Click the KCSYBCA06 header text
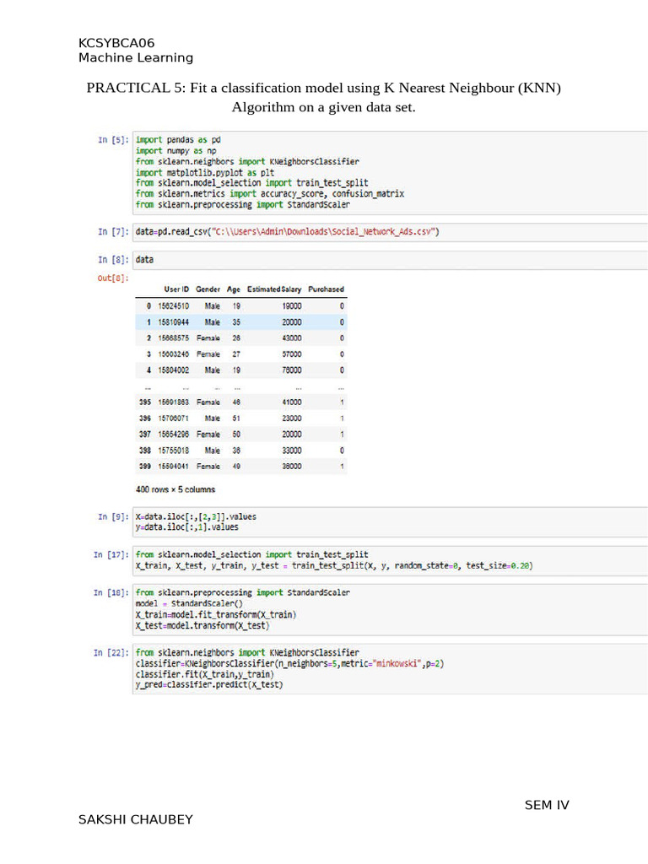This screenshot has height=864, width=648. tap(116, 43)
